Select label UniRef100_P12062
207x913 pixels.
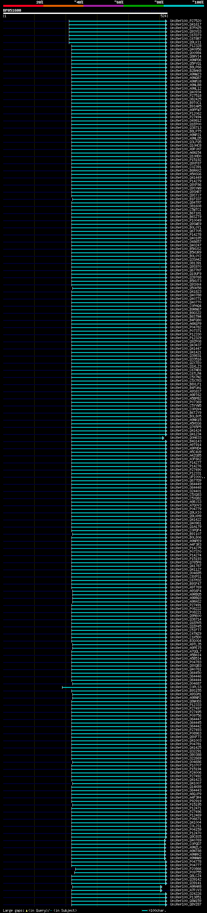185,113
